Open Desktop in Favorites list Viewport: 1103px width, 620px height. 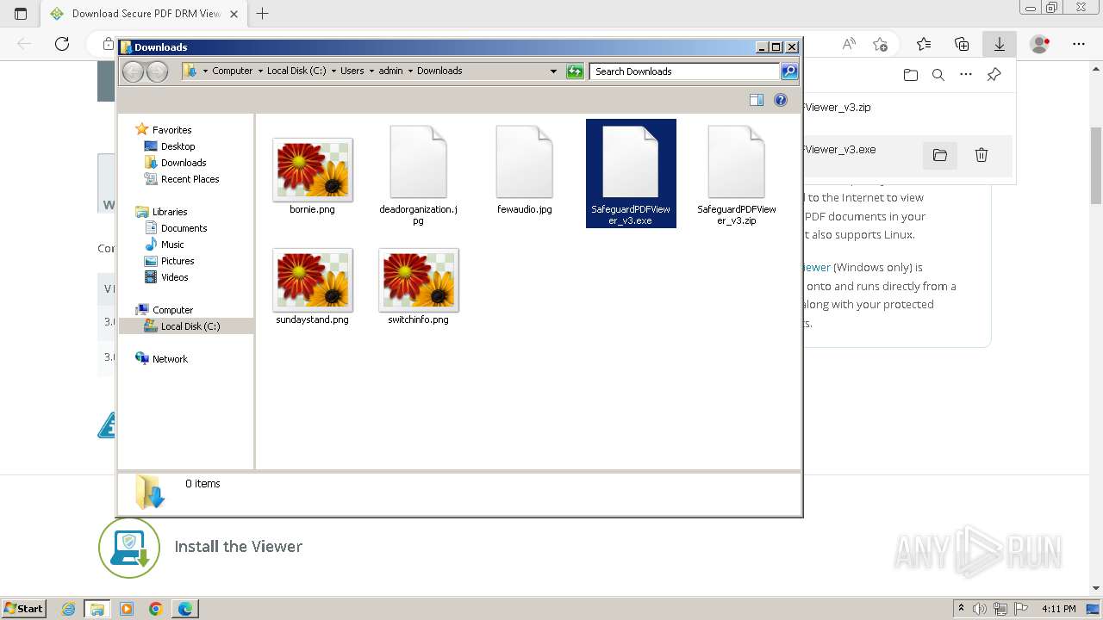tap(178, 146)
